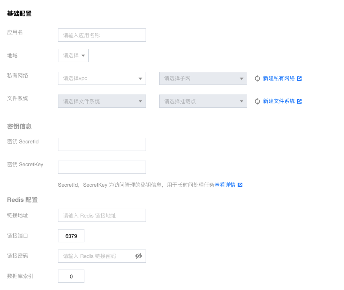Open the 新建文件系统 link
The height and width of the screenshot is (290, 344).
coord(279,101)
